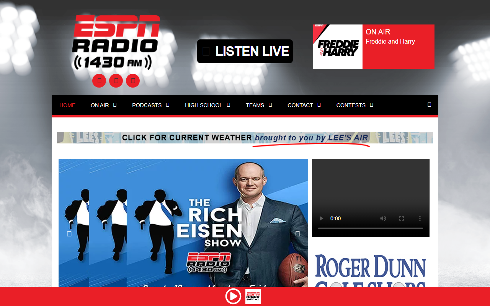490x306 pixels.
Task: Open the Freddie and Harry on-air link
Action: 390,41
